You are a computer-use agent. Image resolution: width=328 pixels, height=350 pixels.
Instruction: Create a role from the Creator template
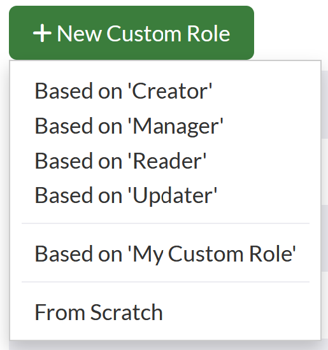click(165, 91)
